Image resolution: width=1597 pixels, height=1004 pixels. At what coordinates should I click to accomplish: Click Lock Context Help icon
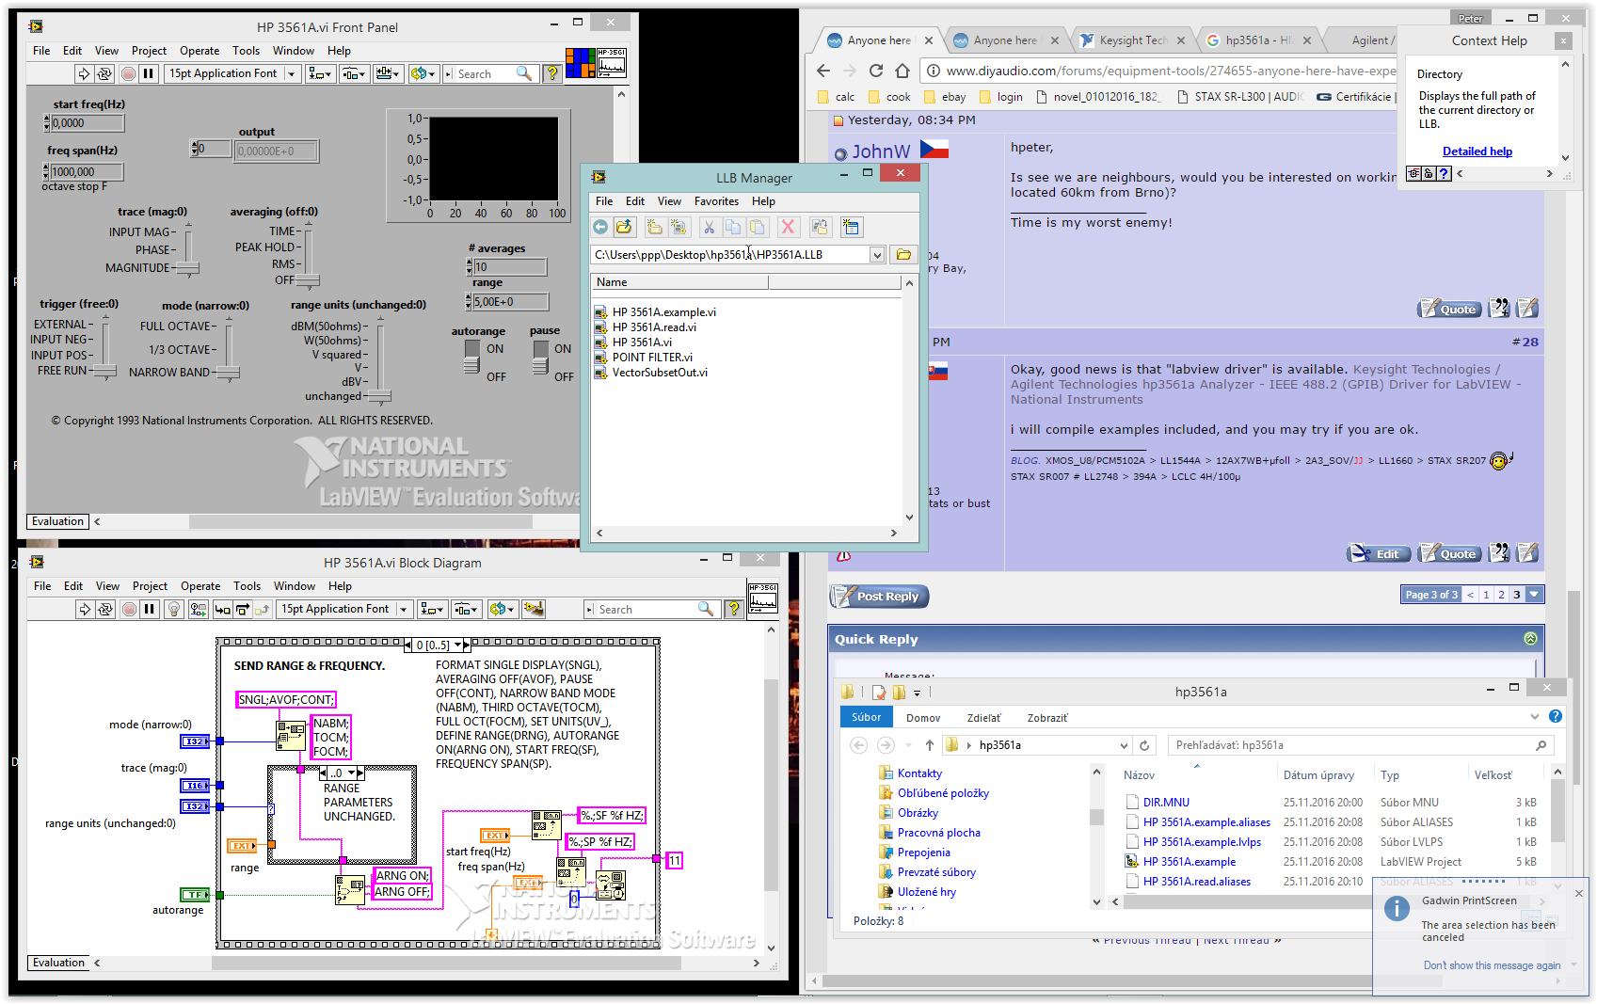tap(1428, 173)
